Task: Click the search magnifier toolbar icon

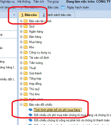Action: coord(20,7)
